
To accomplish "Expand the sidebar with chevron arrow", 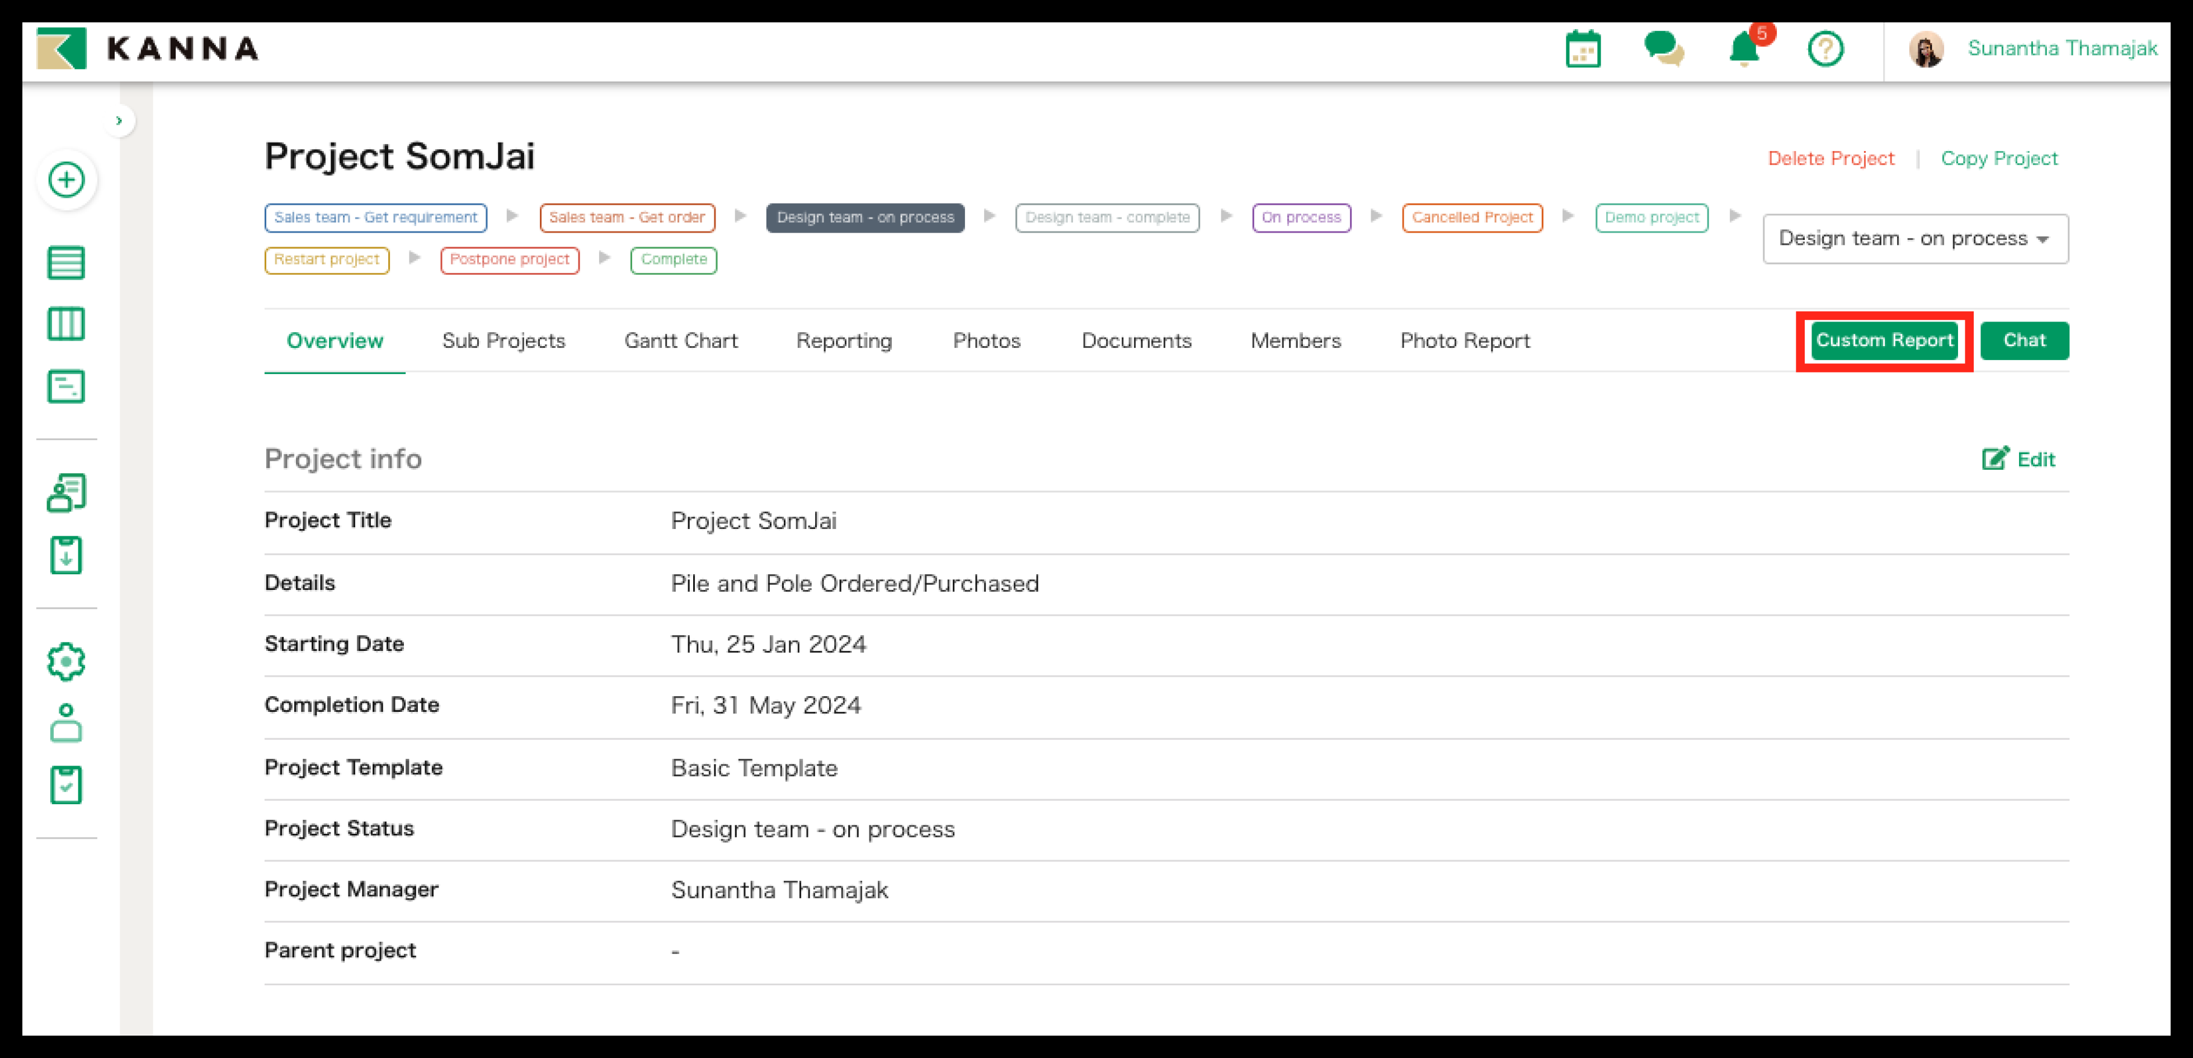I will point(119,121).
